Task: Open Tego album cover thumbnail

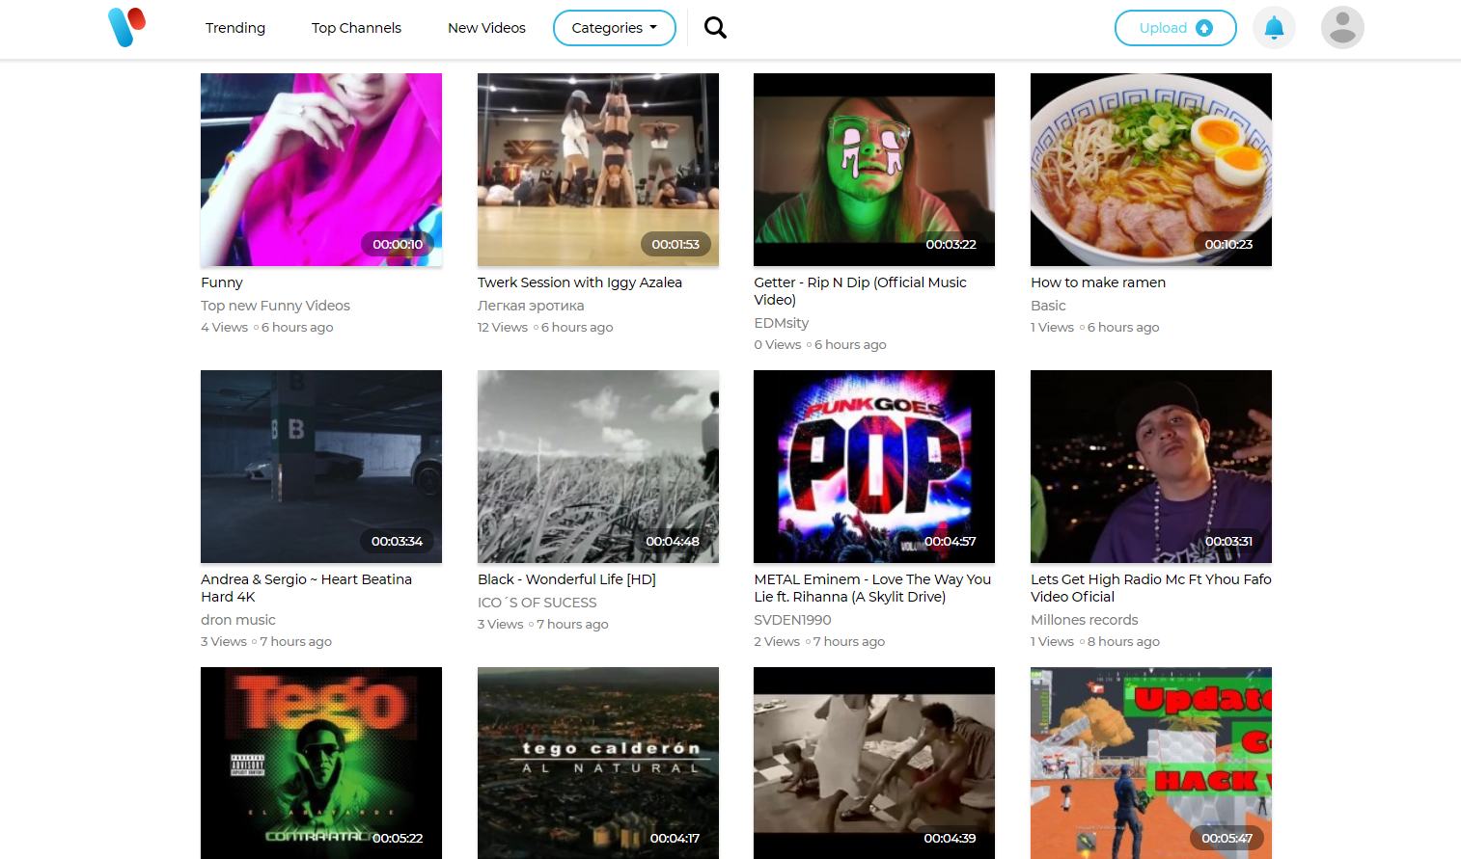Action: [321, 763]
